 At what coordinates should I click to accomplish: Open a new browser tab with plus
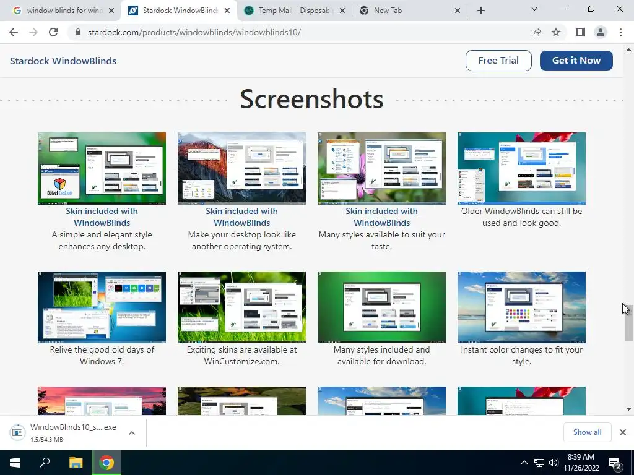click(480, 11)
